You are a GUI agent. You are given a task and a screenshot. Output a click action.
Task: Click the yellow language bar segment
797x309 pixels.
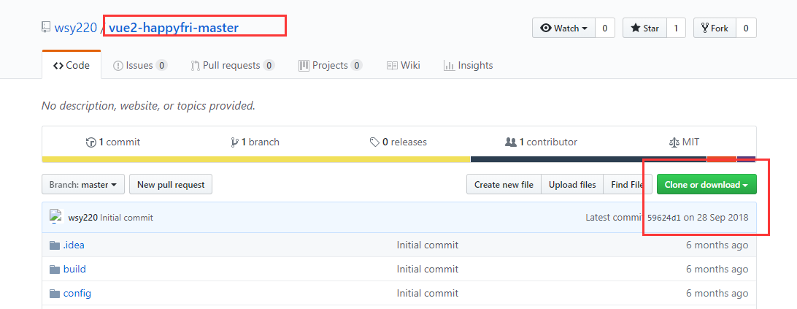(x=256, y=159)
